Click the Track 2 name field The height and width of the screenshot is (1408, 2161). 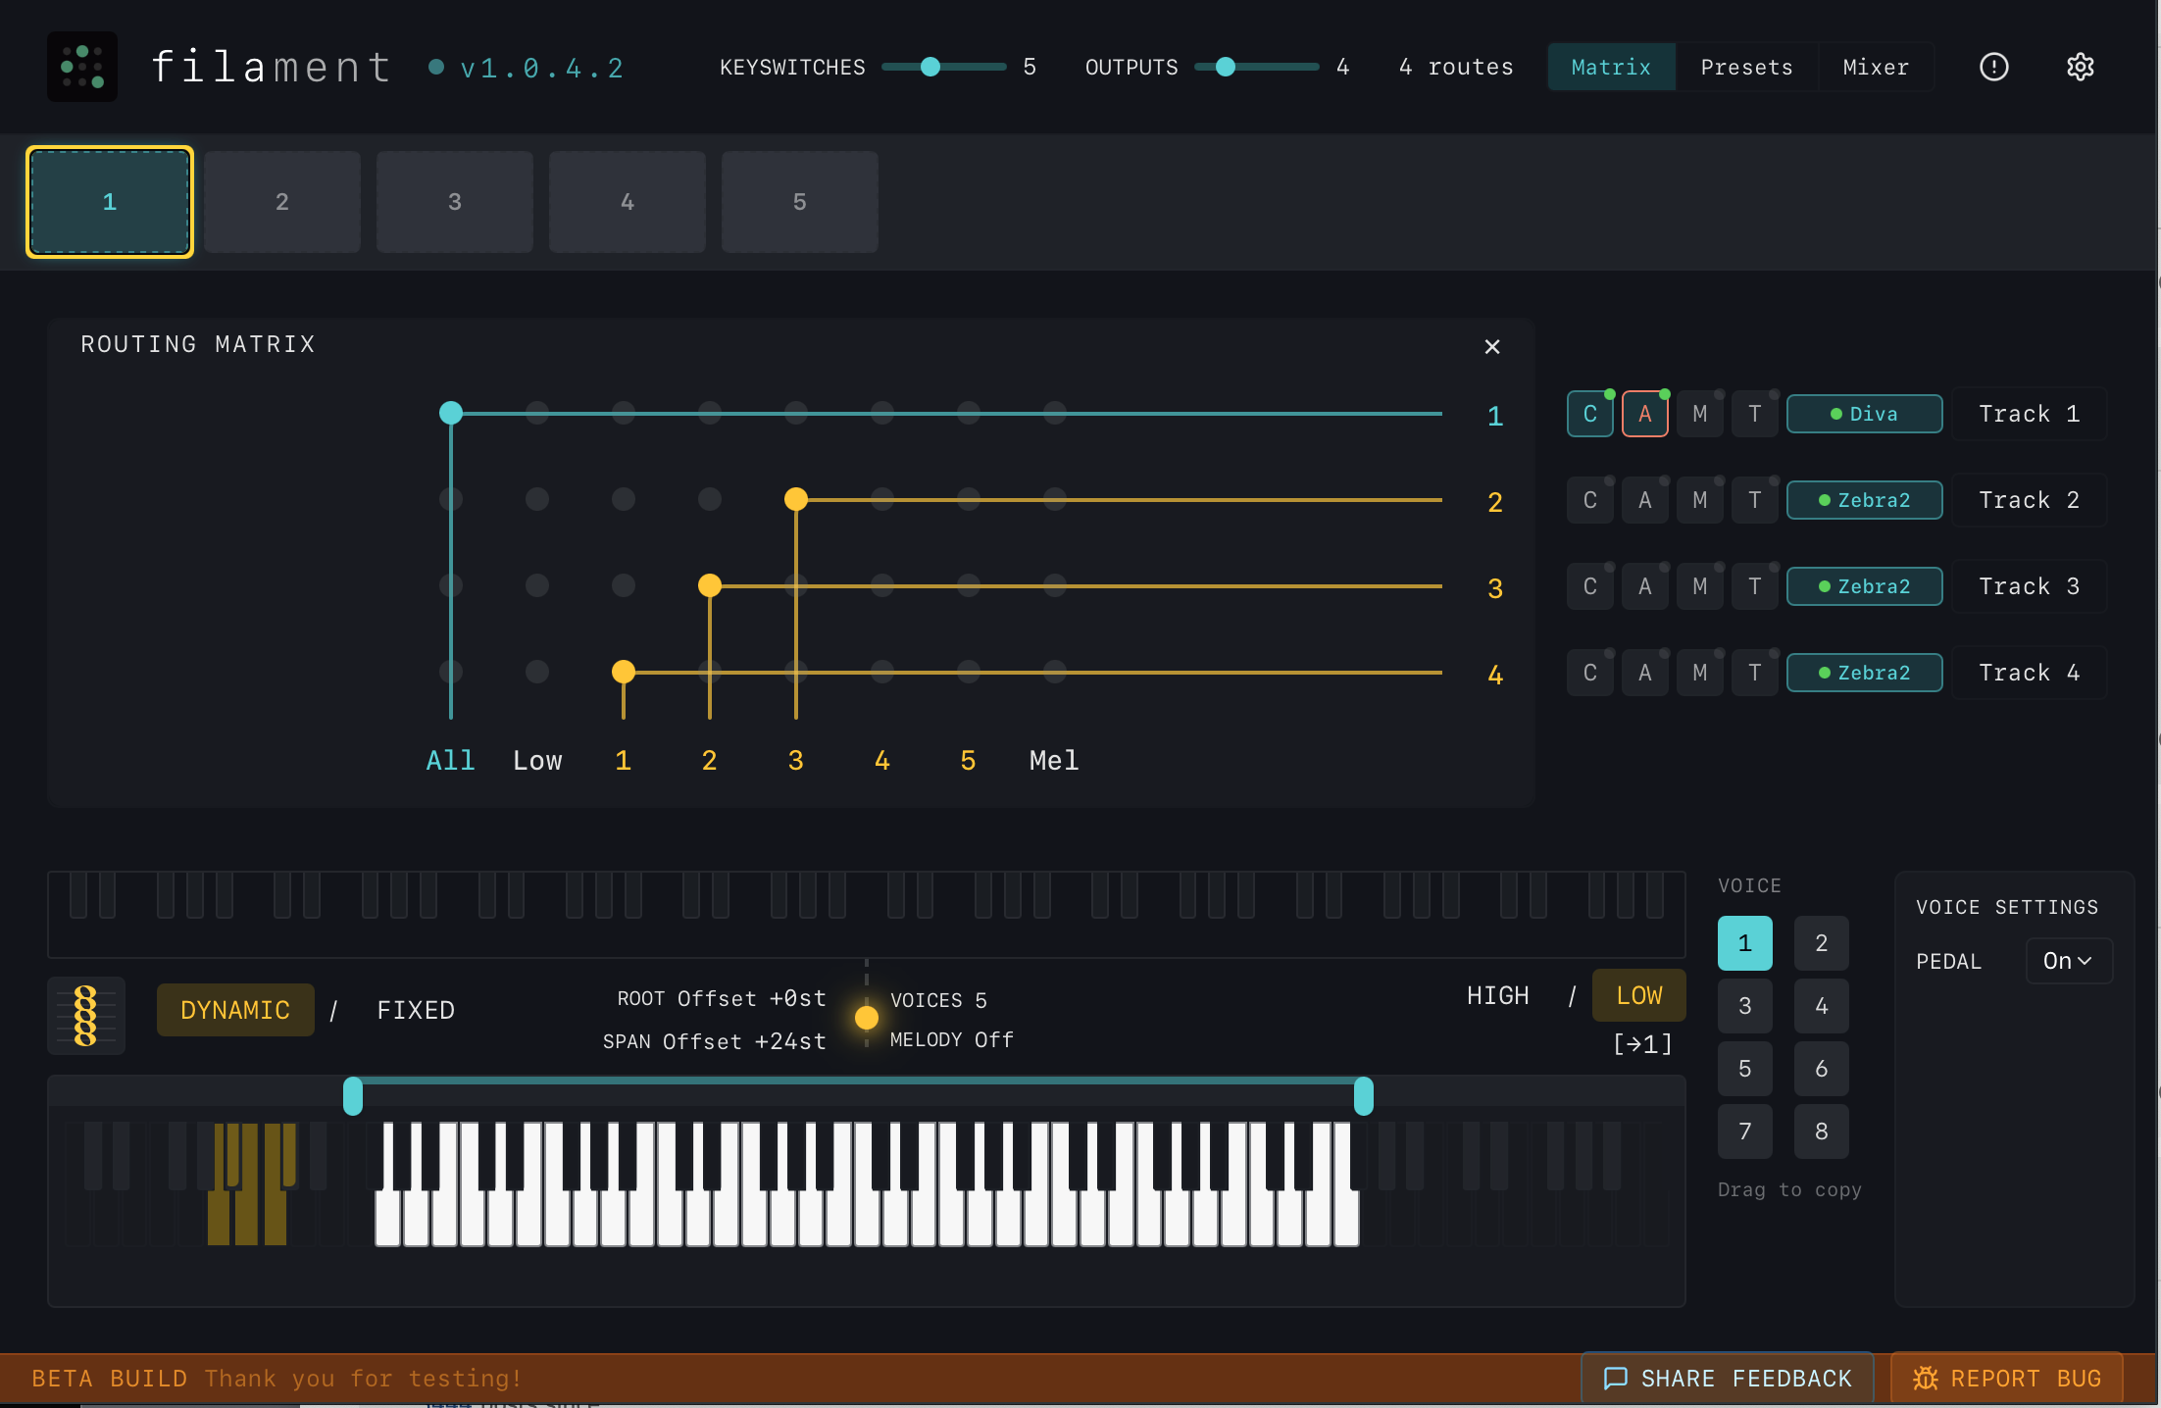point(2029,500)
